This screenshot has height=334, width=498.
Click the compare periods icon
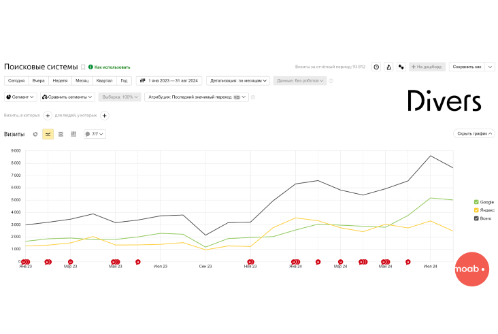coord(401,67)
